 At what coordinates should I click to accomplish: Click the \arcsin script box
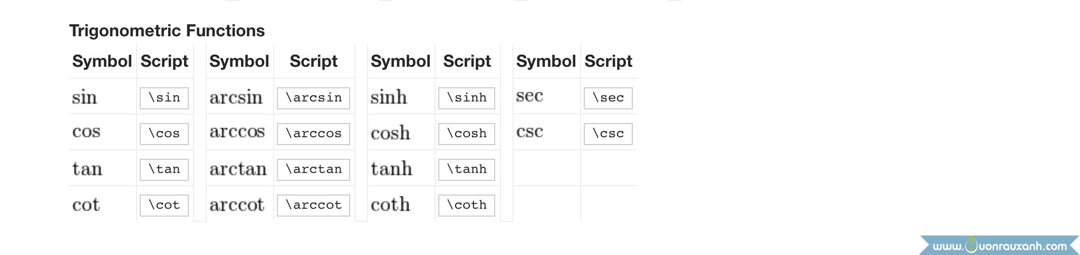pos(313,98)
